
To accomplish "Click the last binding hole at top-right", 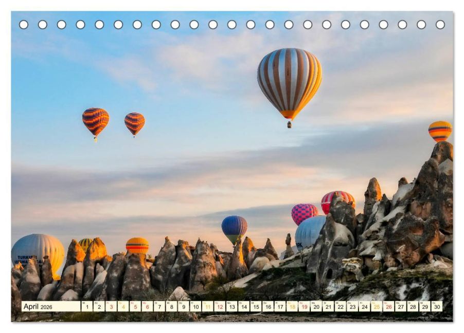I will [440, 25].
